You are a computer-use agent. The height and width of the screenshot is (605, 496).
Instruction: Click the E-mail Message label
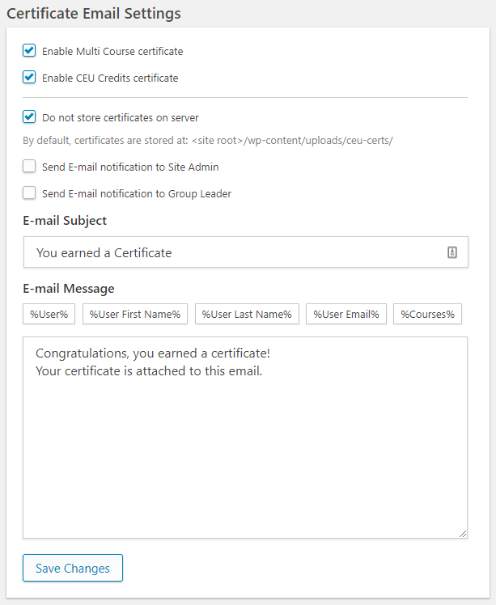69,288
